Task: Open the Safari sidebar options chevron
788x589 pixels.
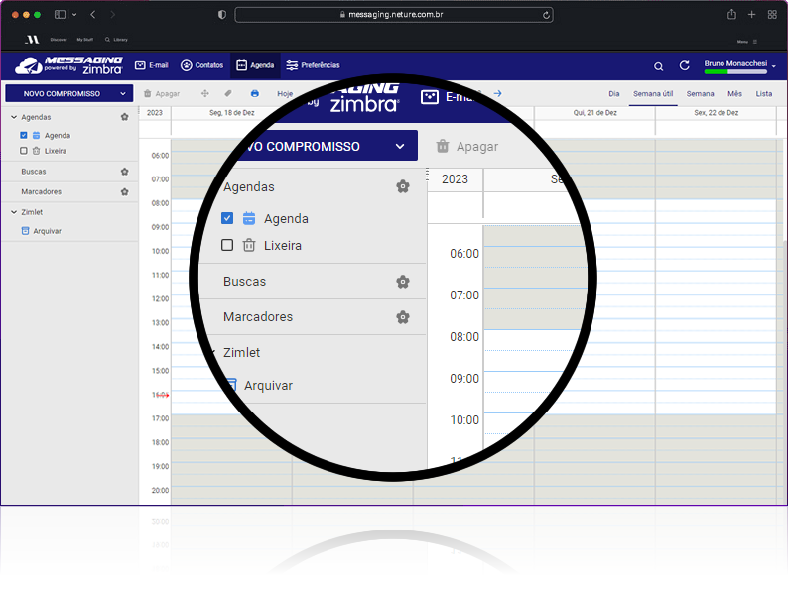Action: click(x=74, y=15)
